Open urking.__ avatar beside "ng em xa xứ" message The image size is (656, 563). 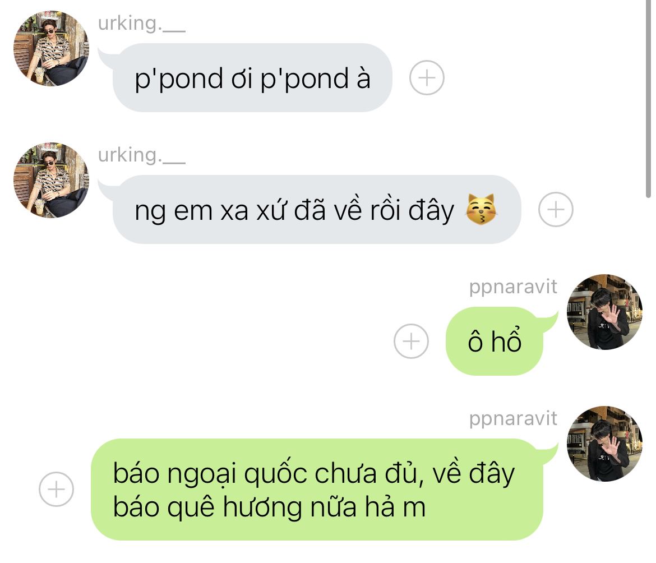point(51,180)
